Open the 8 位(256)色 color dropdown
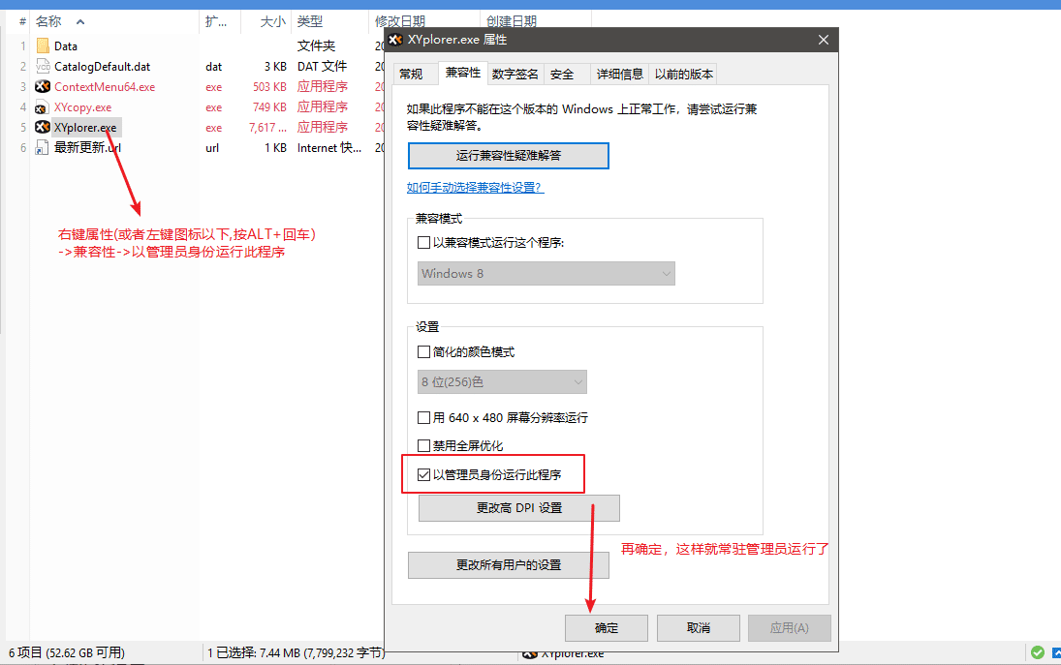 (x=502, y=381)
